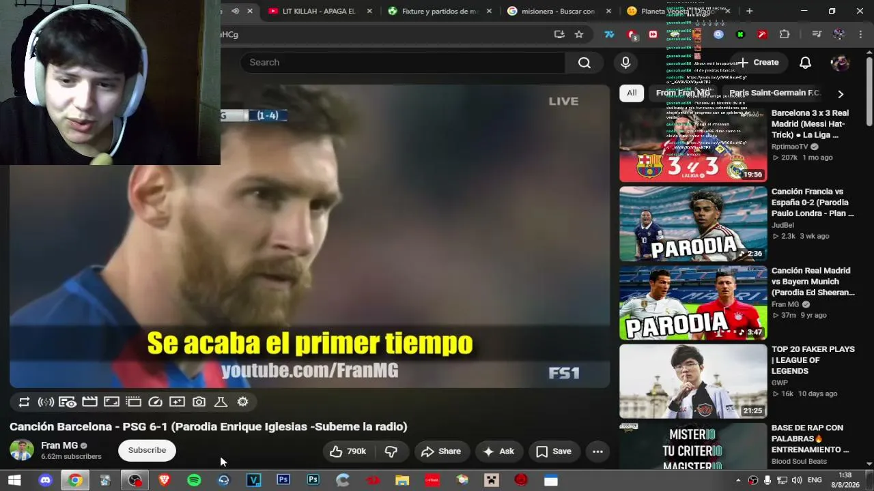Open YouTube notifications bell
The height and width of the screenshot is (491, 874).
point(806,63)
